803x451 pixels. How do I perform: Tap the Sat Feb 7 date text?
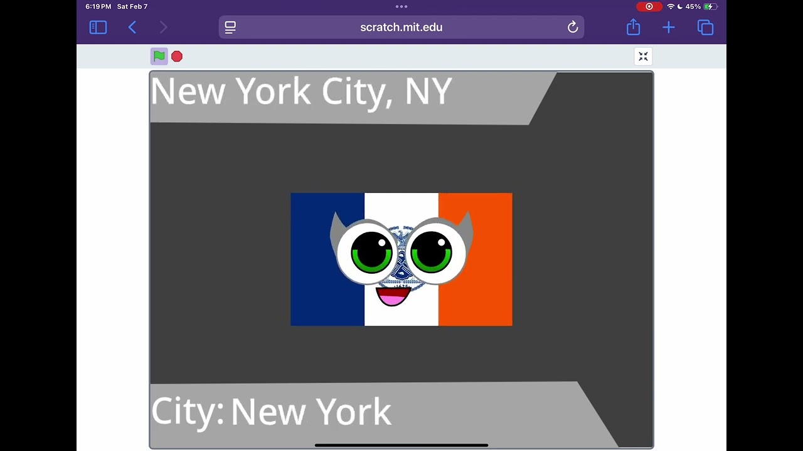132,7
